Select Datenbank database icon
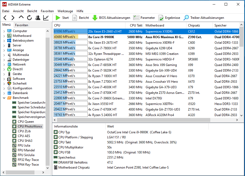Viewport: 245px width, 176px height. click(x=9, y=93)
